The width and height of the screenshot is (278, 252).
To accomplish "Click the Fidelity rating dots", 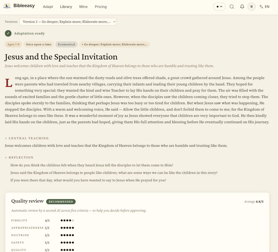I will coord(67,220).
